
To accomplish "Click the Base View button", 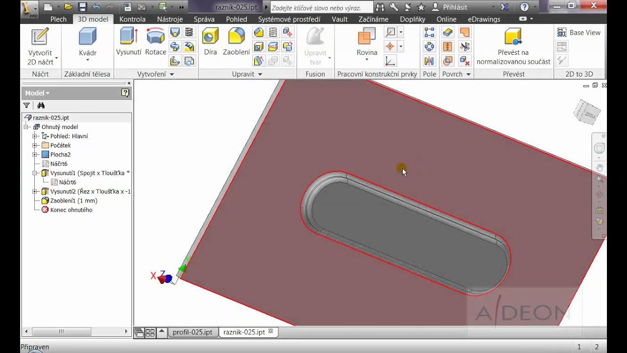I will coord(579,32).
